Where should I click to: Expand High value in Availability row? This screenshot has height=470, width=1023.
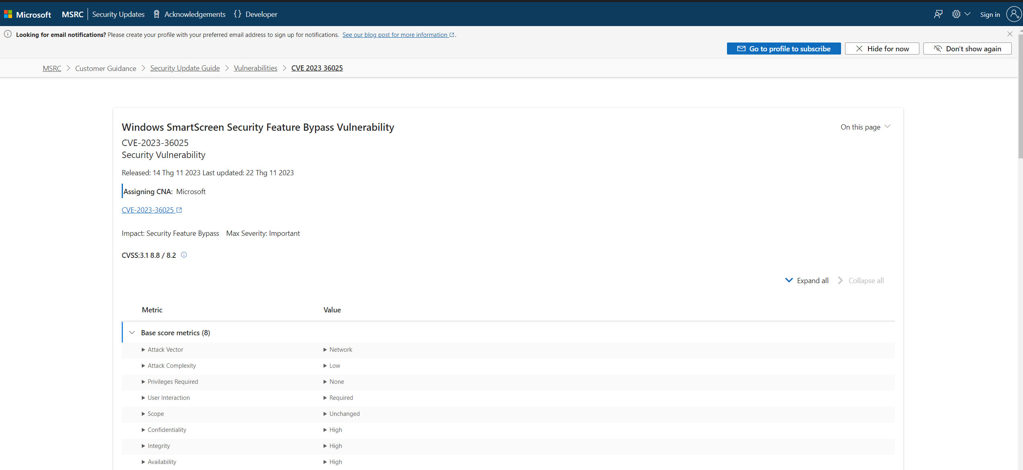coord(333,462)
